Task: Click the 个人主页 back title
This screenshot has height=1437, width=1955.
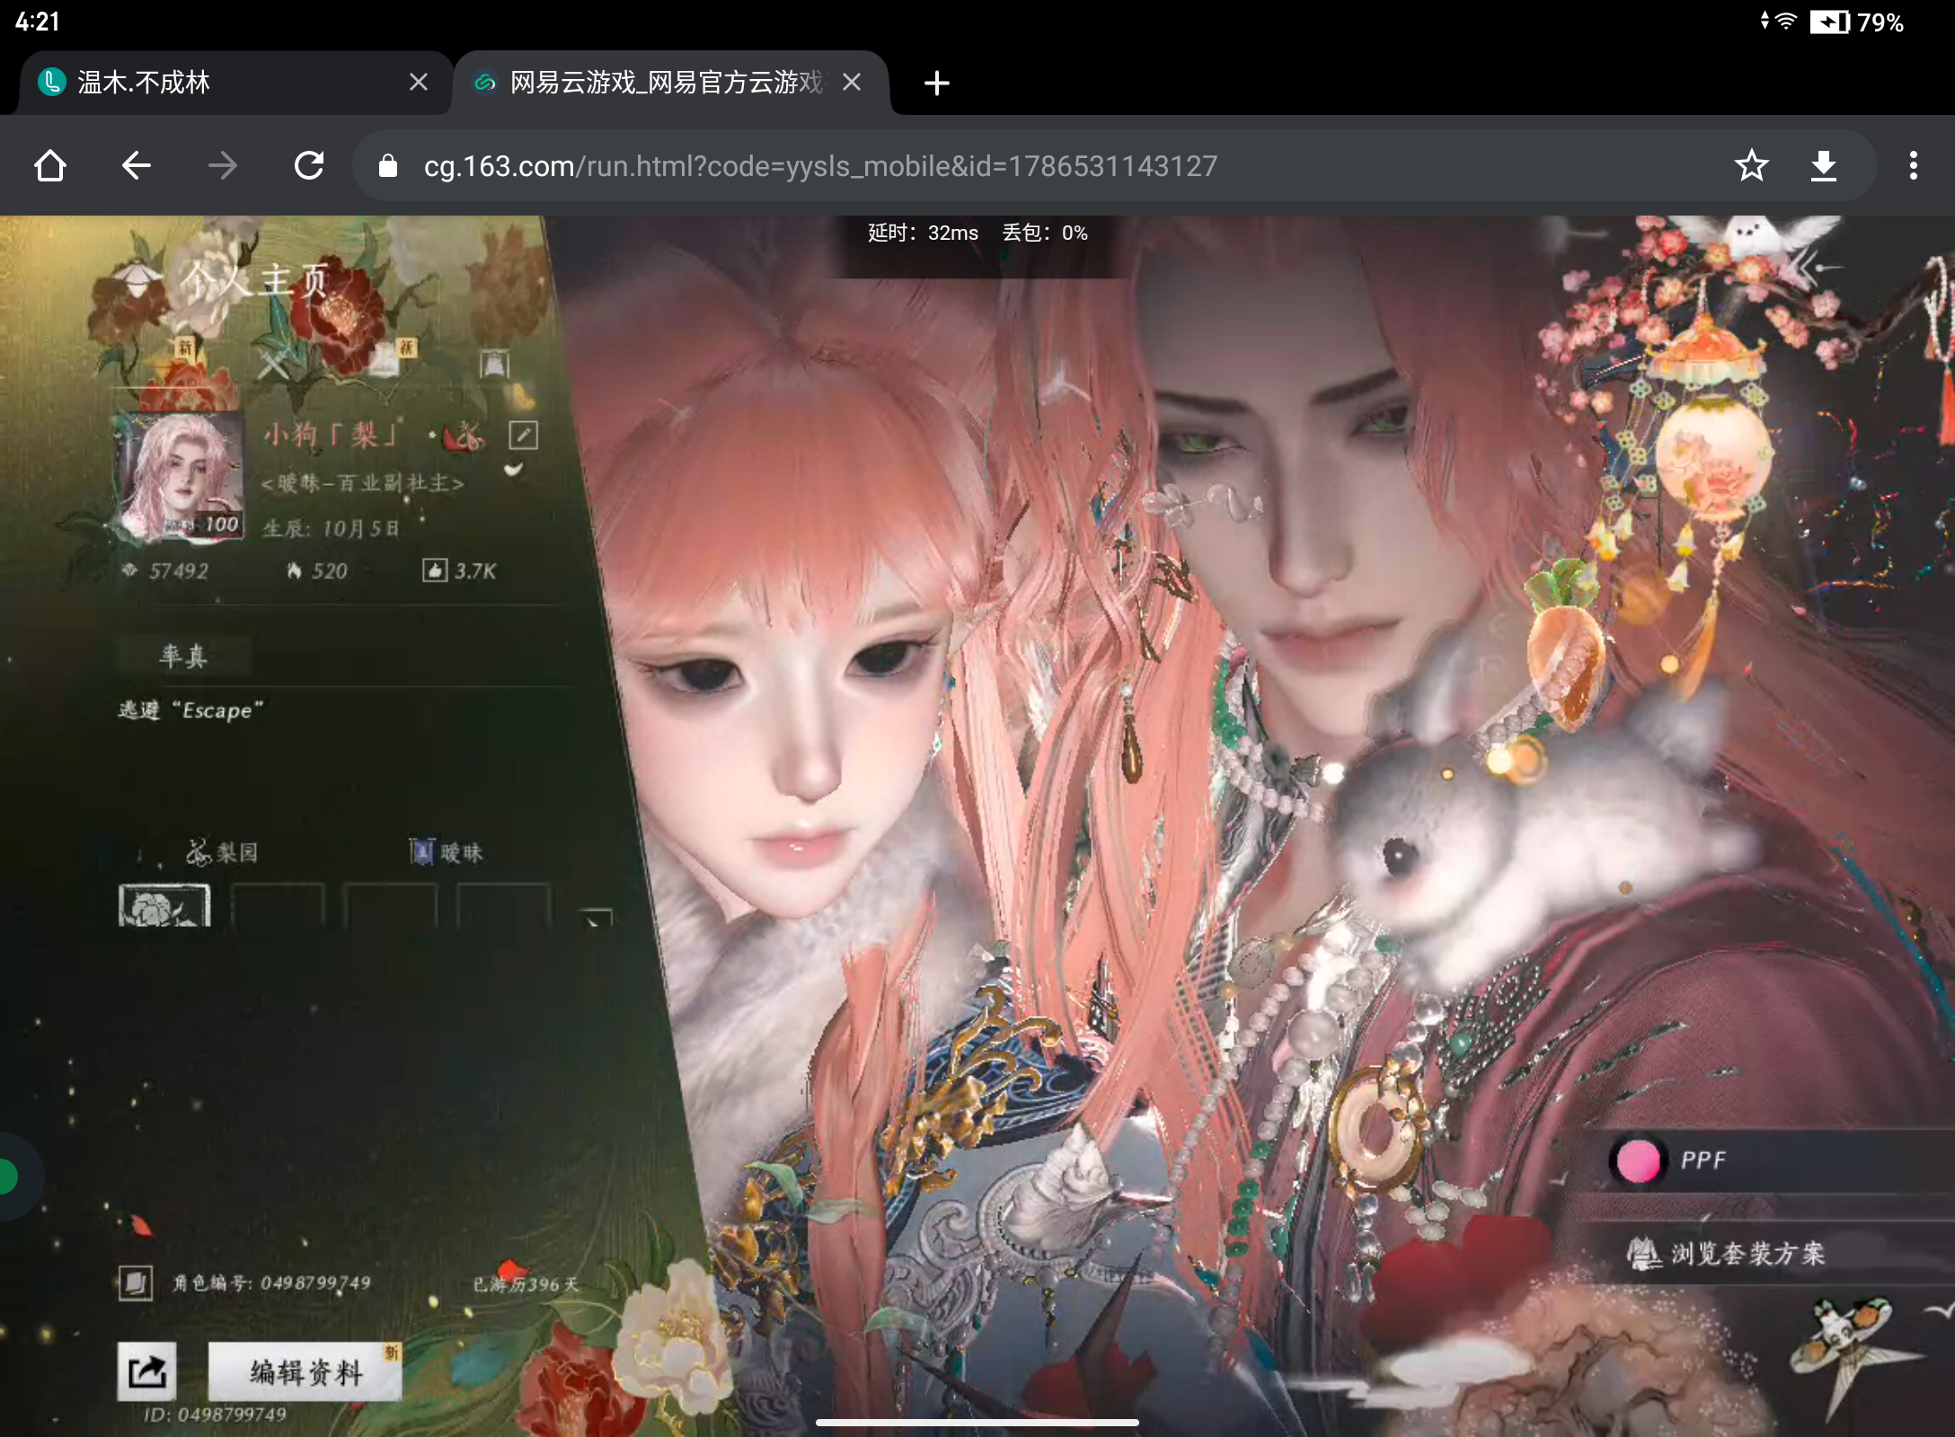Action: (x=255, y=281)
